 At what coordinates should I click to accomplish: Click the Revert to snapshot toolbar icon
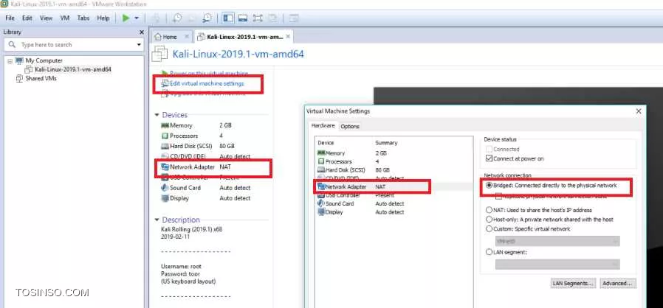[x=191, y=18]
